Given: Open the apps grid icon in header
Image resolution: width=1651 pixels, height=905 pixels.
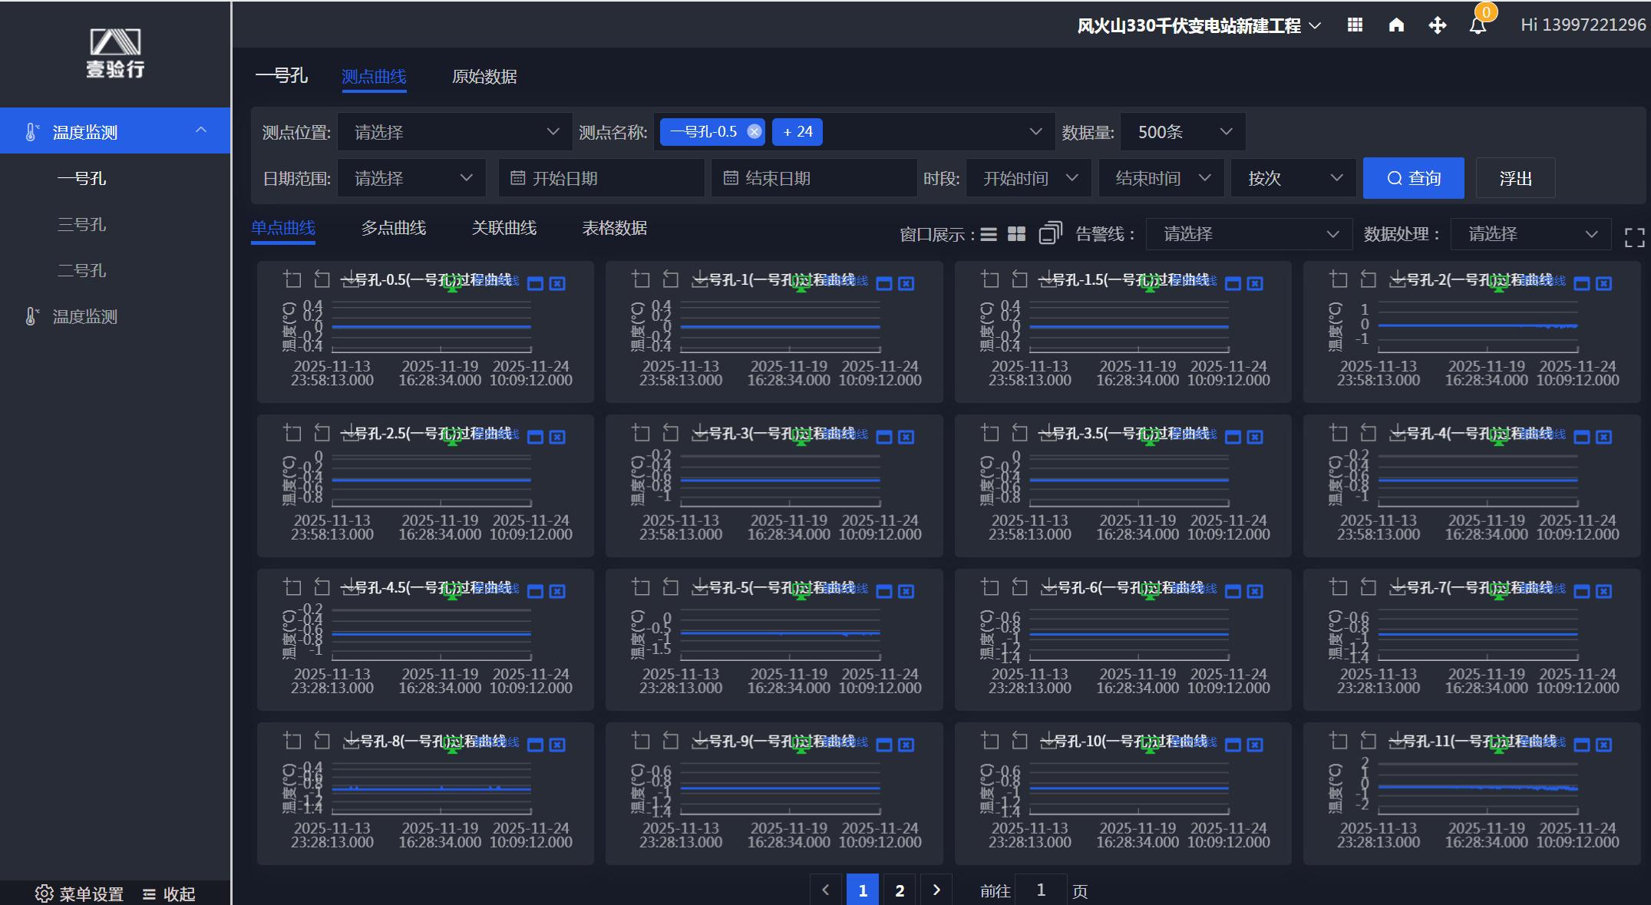Looking at the screenshot, I should tap(1355, 25).
